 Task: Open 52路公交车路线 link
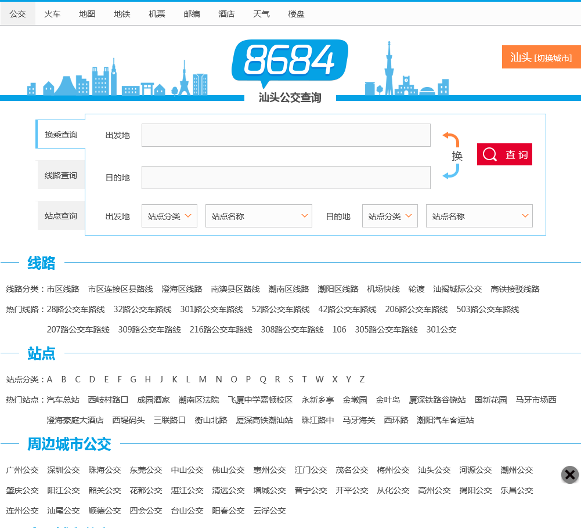(281, 309)
